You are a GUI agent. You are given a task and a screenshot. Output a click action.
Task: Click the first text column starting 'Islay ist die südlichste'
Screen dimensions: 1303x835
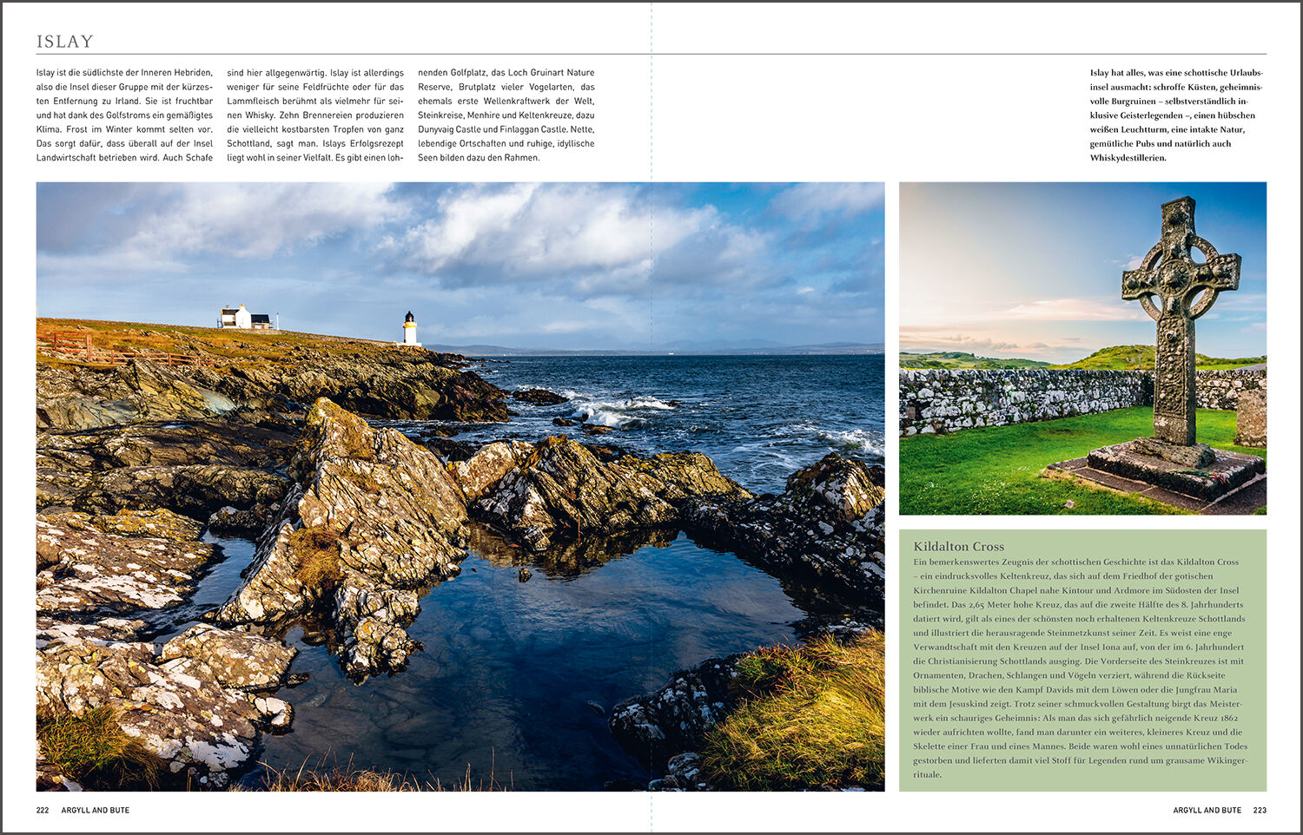tap(124, 115)
